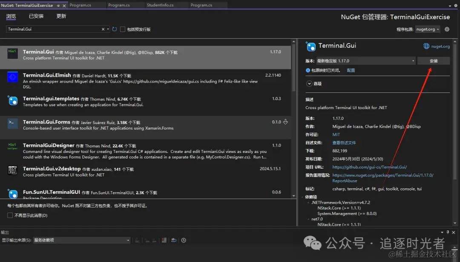Click the Fun.SunUI.TerminalGUI package icon
The image size is (460, 262).
[x=13, y=194]
